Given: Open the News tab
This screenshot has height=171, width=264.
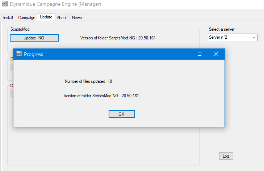Looking at the screenshot, I should pyautogui.click(x=77, y=18).
